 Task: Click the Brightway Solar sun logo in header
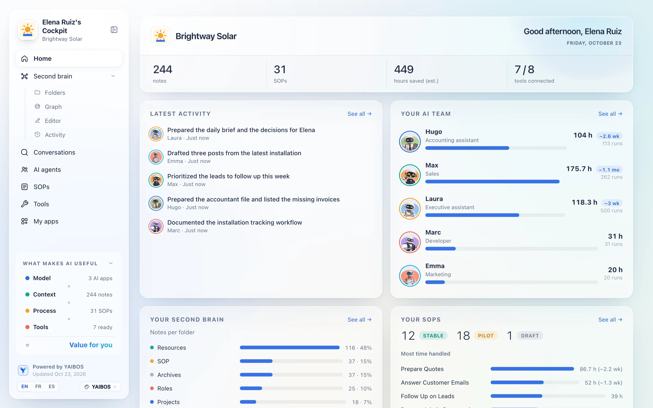[x=161, y=36]
